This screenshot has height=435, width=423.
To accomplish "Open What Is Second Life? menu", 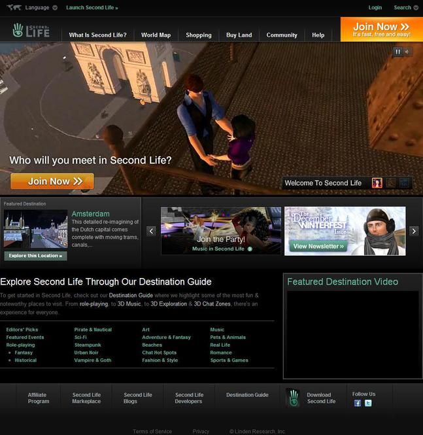I will (97, 35).
